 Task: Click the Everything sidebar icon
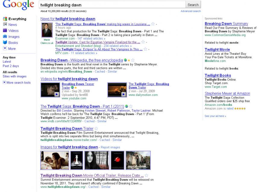[5, 19]
